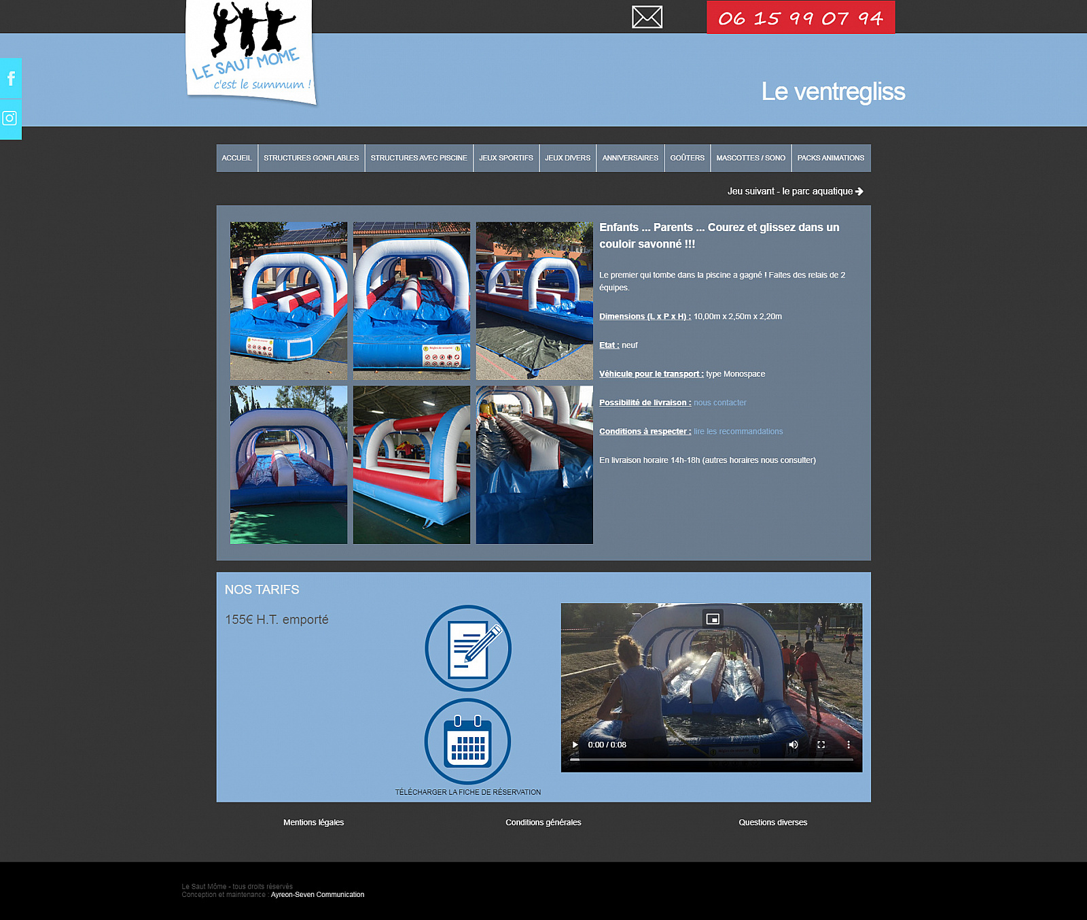
Task: Click the calendar availability icon
Action: (x=467, y=741)
